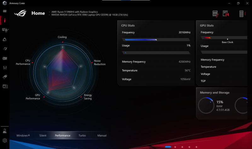Screen dimensions: 252x149
Task: Open the Game Library icon in sidebar
Action: (5, 58)
